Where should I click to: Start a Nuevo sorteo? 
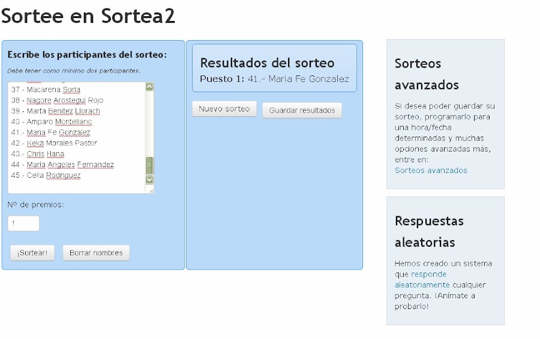(224, 109)
